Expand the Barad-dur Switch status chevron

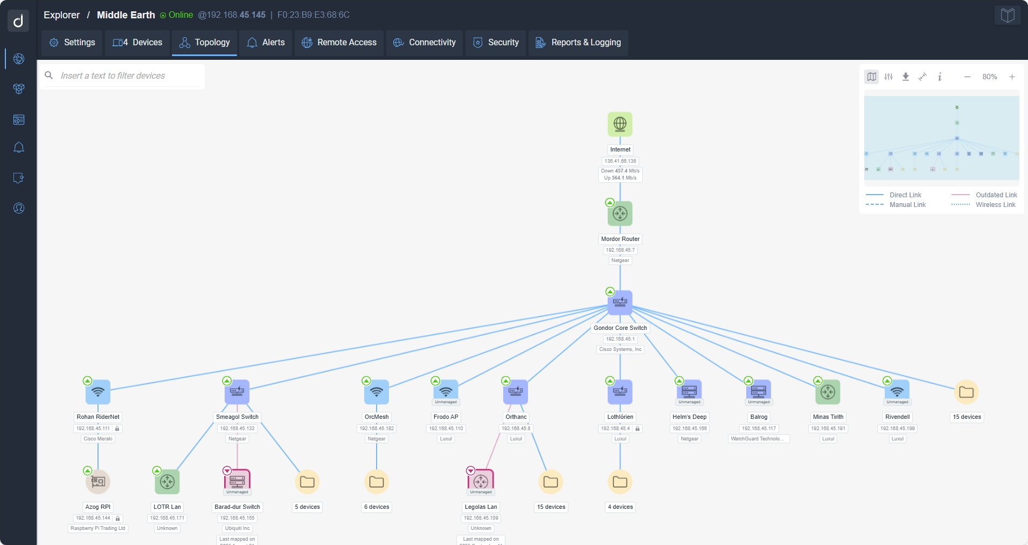point(227,471)
